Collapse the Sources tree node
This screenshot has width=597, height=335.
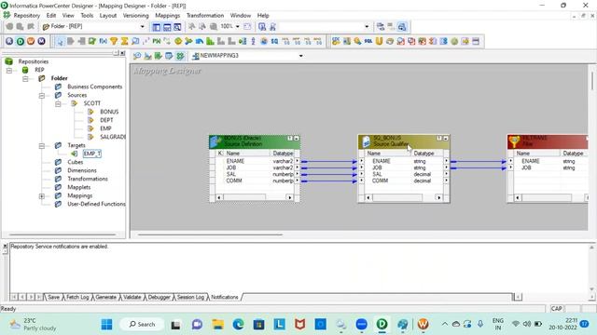click(41, 95)
